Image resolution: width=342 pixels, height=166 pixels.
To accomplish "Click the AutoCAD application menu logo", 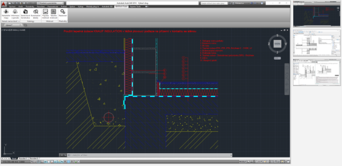I will pyautogui.click(x=4, y=4).
